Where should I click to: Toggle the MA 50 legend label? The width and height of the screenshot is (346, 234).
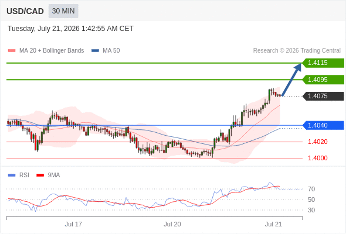111,51
